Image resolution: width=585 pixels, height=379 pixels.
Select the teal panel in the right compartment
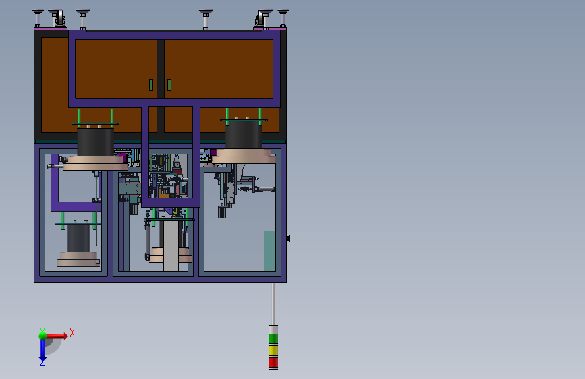pyautogui.click(x=270, y=251)
